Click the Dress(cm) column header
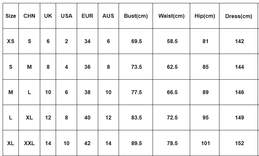The image size is (259, 156). point(239,16)
